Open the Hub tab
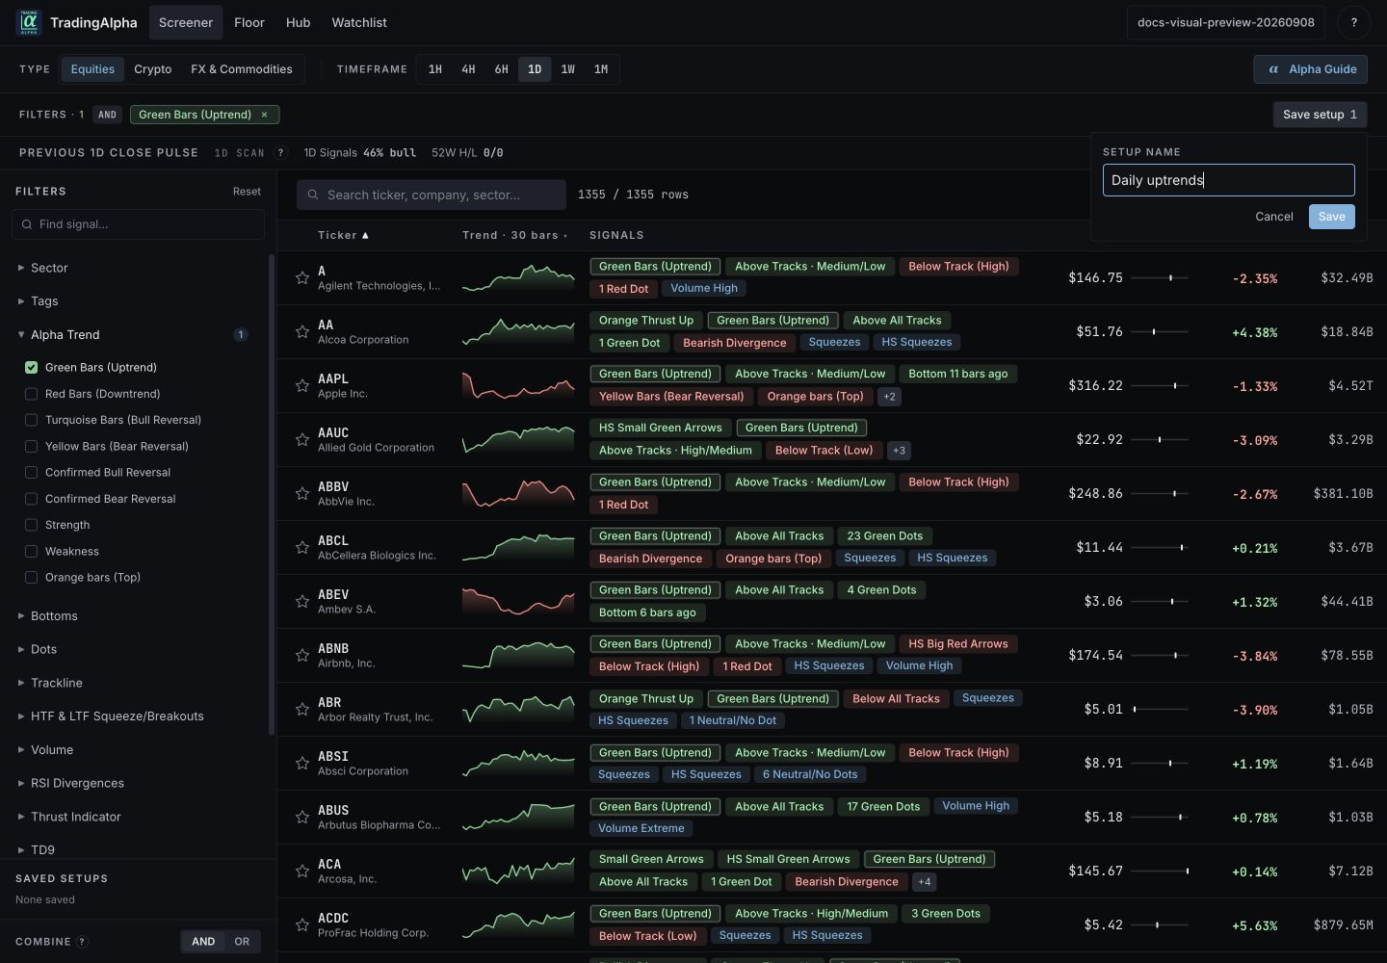The image size is (1387, 963). point(299,22)
